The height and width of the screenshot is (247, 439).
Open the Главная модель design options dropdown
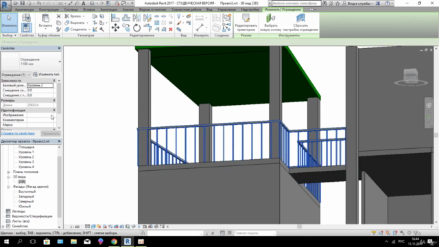[254, 233]
